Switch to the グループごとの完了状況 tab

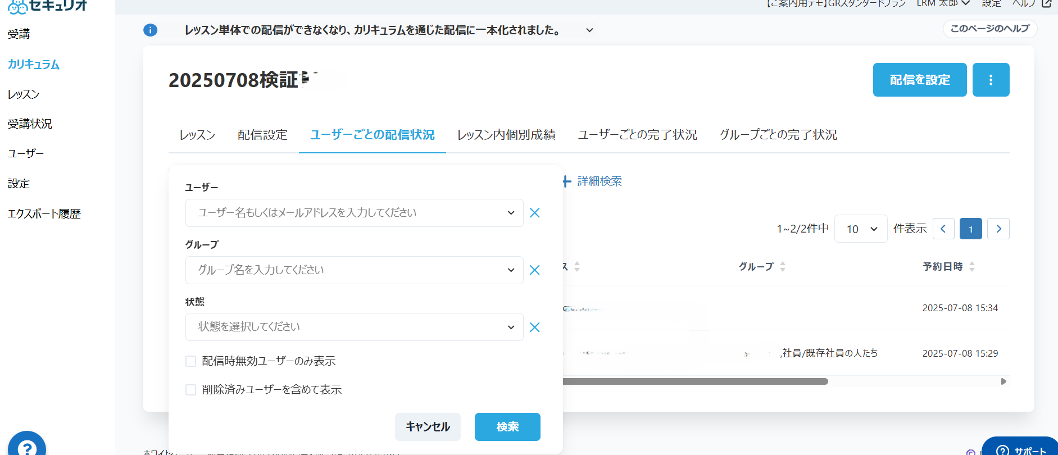coord(778,135)
